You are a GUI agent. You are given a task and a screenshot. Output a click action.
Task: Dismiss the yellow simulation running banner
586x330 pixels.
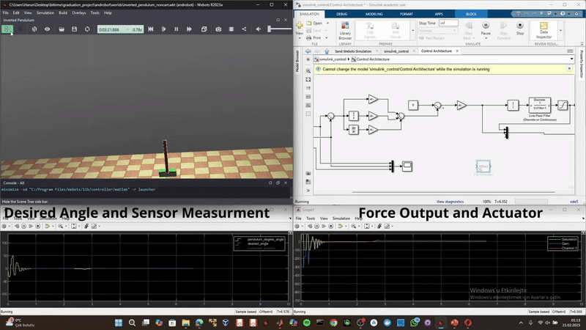[569, 69]
